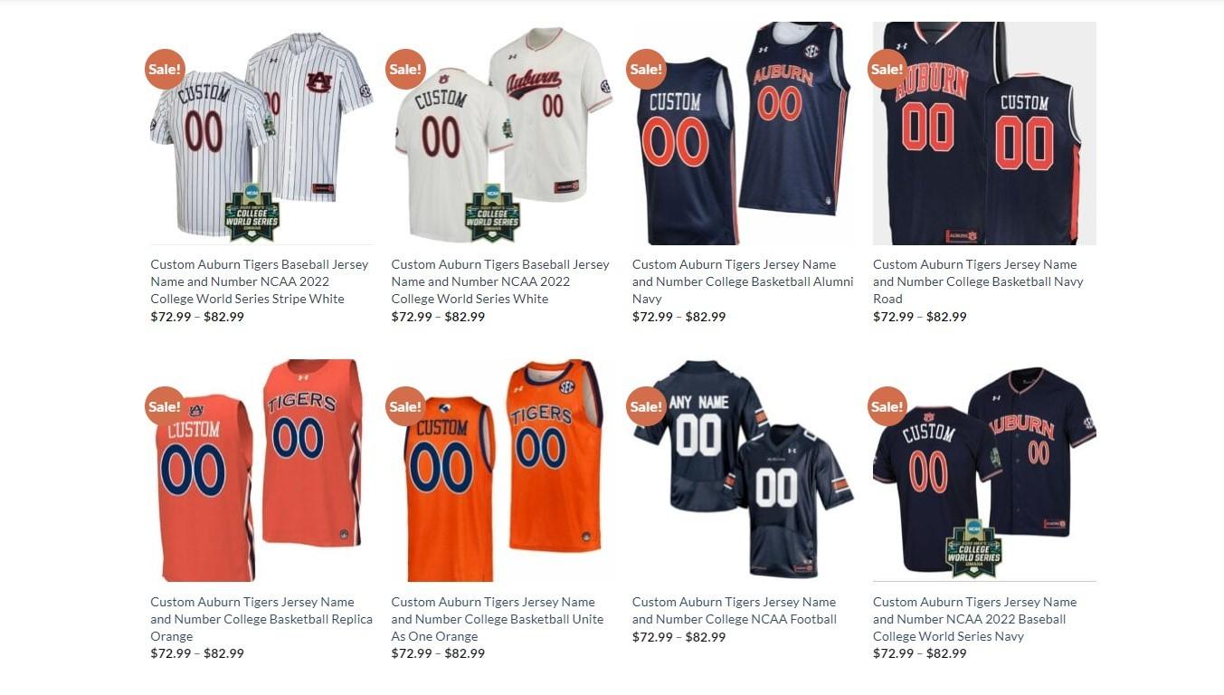Click Sale badge on NCAA Football jersey

(646, 406)
